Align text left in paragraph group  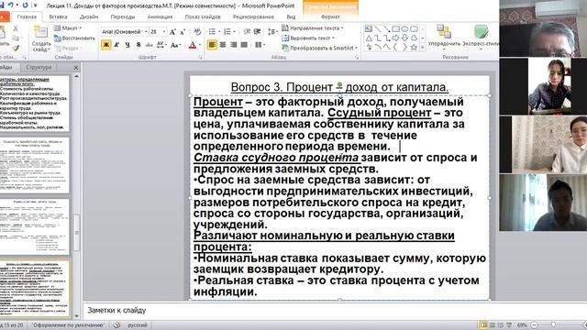click(212, 45)
